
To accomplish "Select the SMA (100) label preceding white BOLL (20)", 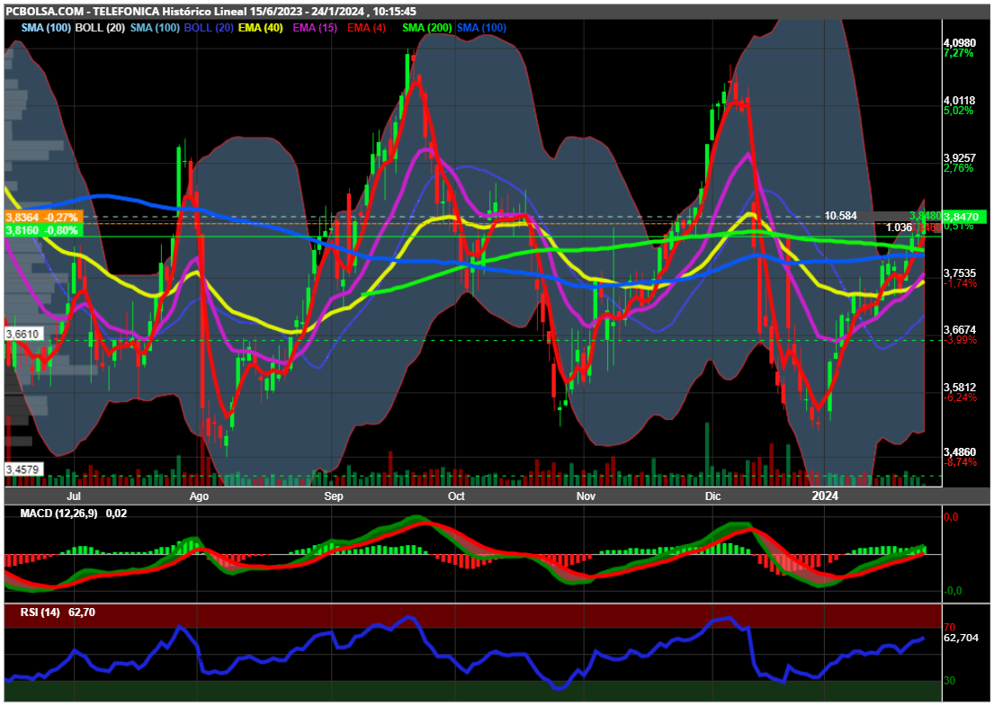I will pyautogui.click(x=46, y=28).
